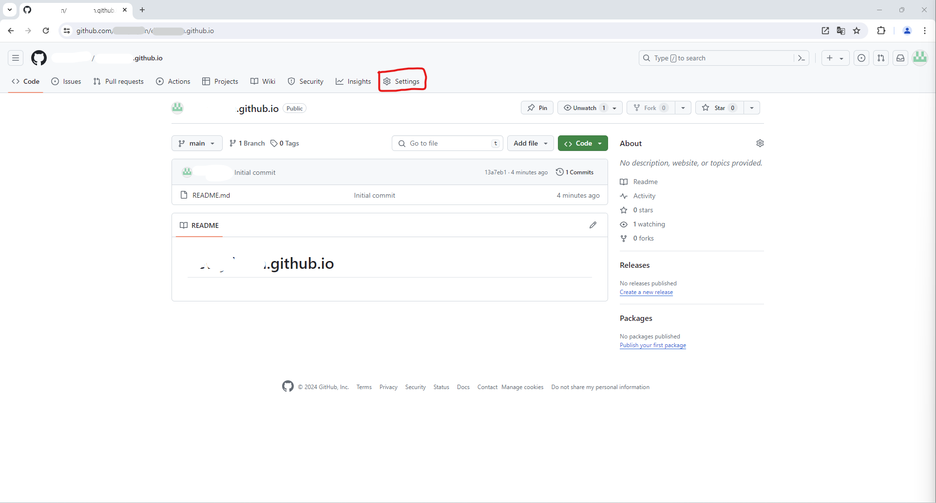Screen dimensions: 936x503
Task: Open the browser extensions puzzle icon
Action: pos(881,31)
